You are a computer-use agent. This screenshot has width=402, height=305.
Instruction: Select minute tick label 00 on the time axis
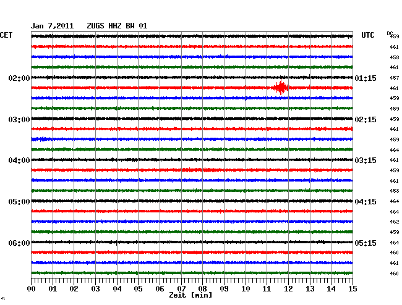32,289
